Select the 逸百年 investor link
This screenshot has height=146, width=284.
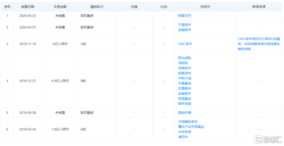tap(183, 137)
